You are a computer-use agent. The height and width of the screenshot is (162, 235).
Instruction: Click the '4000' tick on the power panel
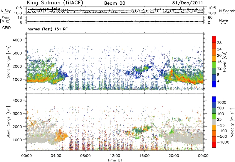(17, 40)
